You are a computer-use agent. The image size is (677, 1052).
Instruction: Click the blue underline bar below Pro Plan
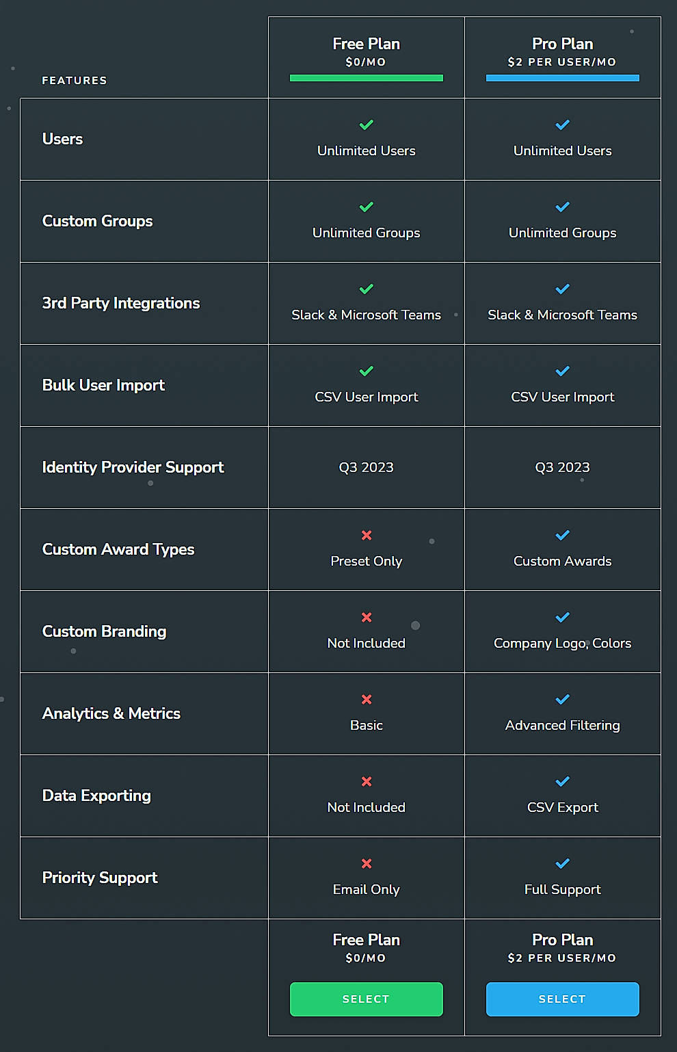tap(562, 79)
